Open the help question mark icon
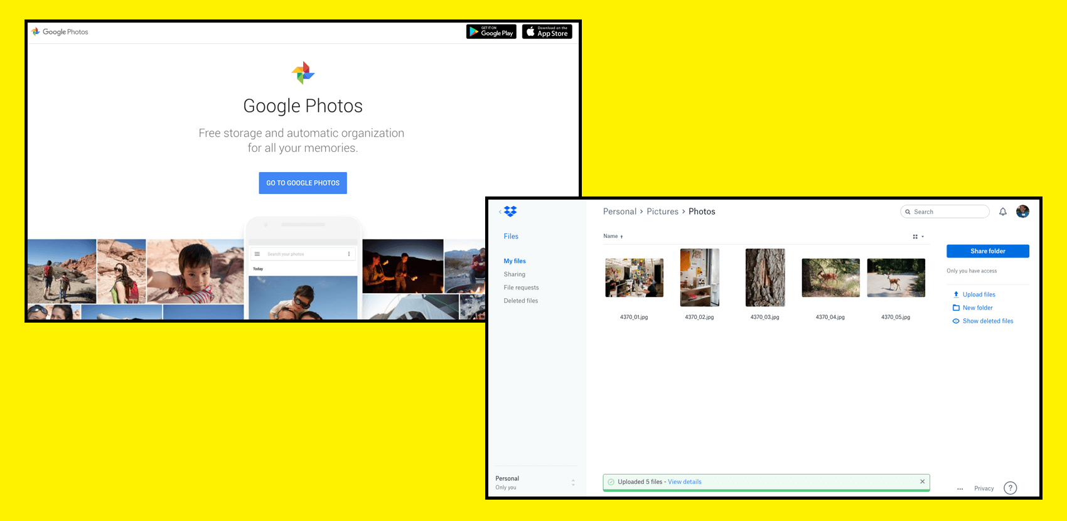The image size is (1067, 521). 1010,488
